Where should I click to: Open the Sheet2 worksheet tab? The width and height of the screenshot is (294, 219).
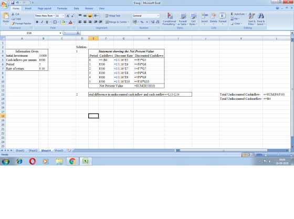(33, 151)
